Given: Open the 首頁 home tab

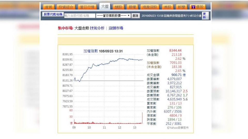Looking at the screenshot, I should [49, 7].
